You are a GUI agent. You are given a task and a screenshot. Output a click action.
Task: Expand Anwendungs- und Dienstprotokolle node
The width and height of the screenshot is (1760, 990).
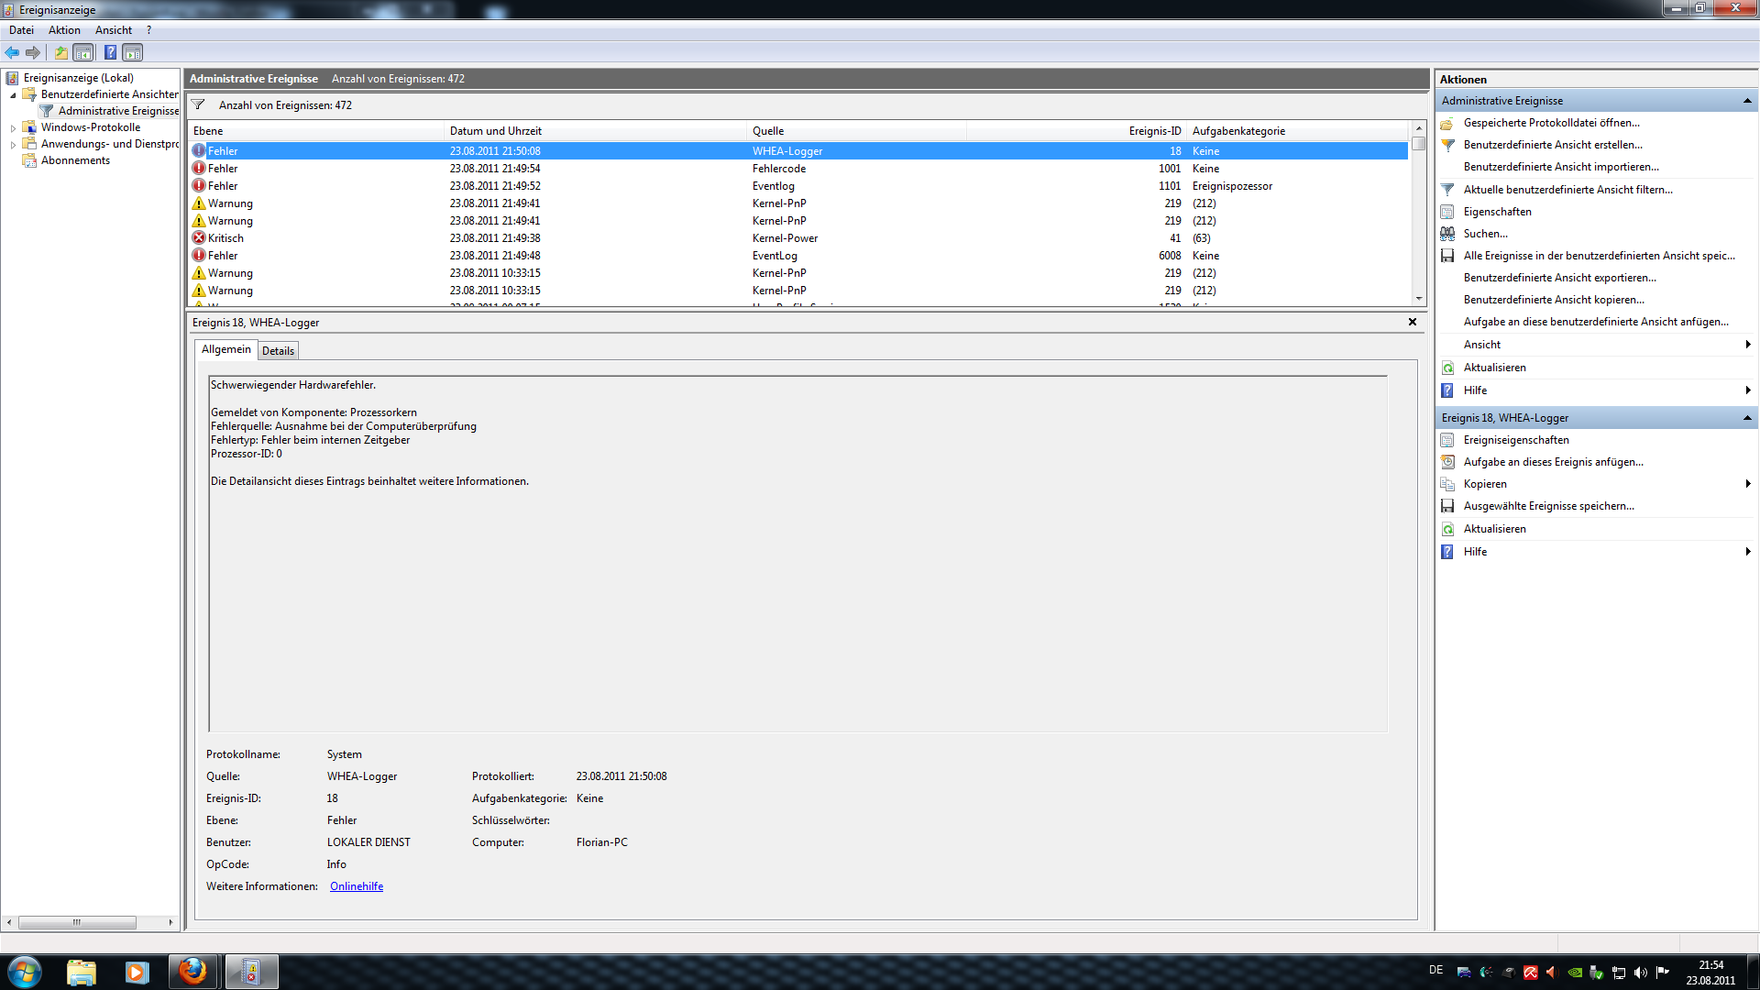point(13,144)
